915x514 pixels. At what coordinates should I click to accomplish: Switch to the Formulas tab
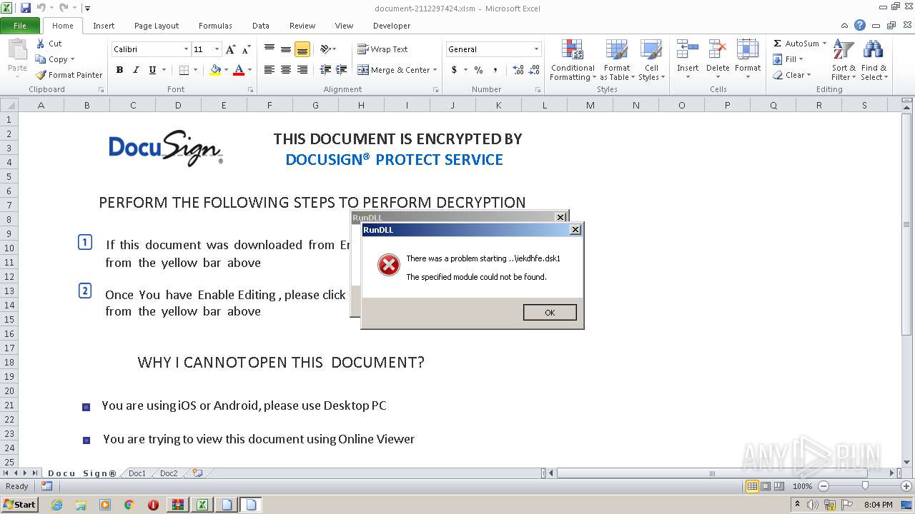tap(215, 26)
